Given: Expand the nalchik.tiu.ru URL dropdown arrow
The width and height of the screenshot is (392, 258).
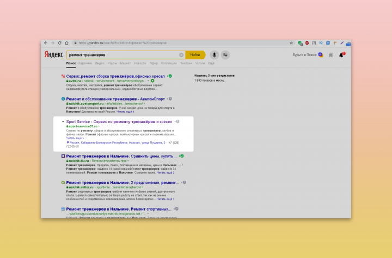Looking at the screenshot, I should (x=128, y=161).
